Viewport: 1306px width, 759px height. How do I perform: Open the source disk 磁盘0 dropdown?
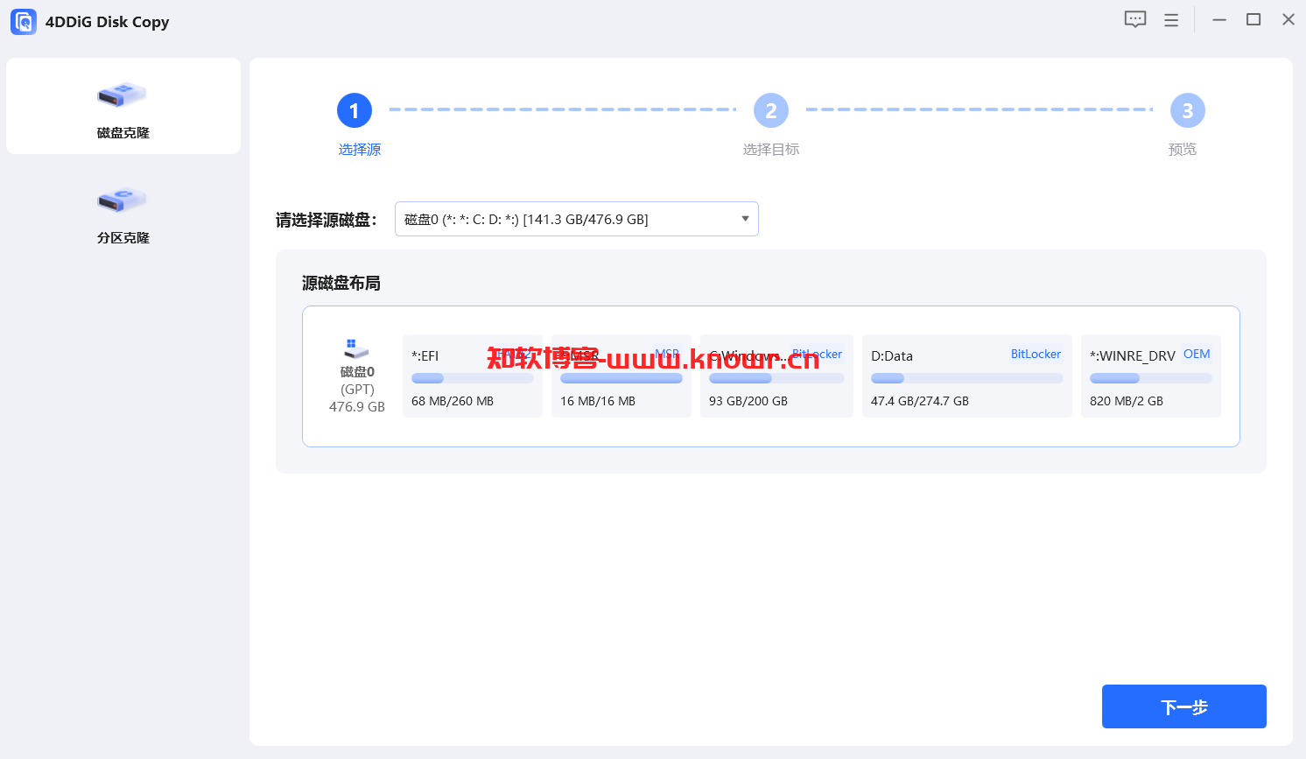577,219
